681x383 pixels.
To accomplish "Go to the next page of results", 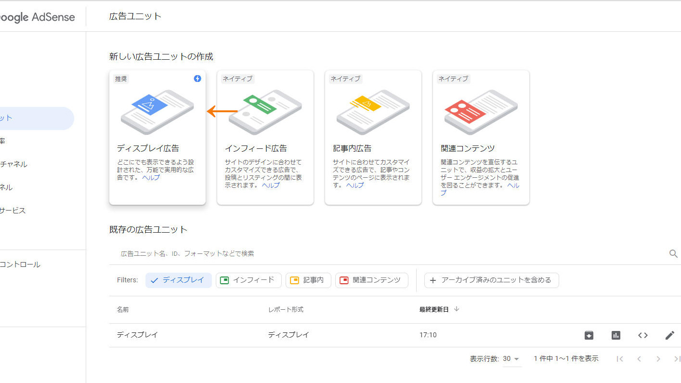I will click(x=658, y=359).
